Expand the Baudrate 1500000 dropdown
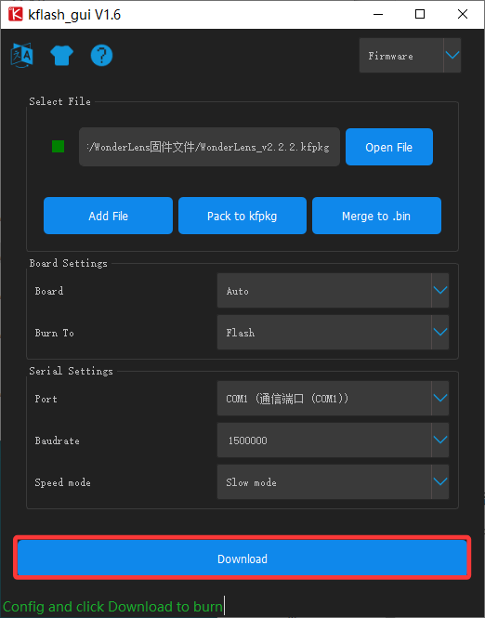The image size is (485, 618). click(333, 440)
